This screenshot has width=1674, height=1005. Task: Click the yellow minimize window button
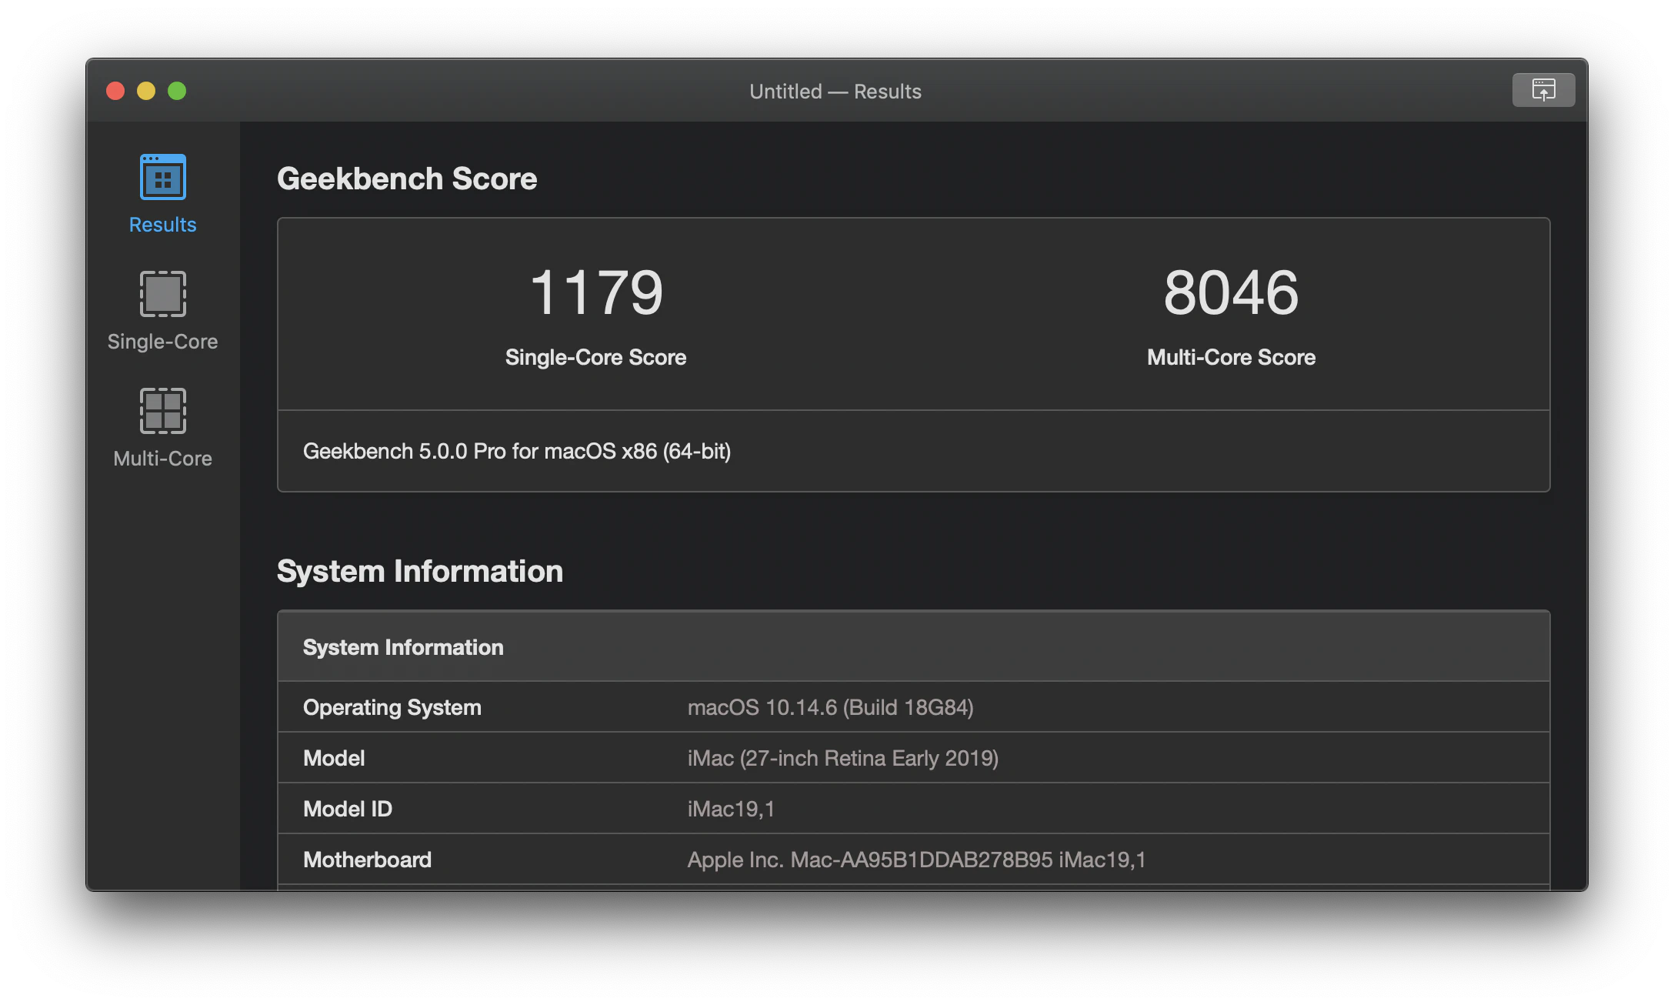(146, 91)
